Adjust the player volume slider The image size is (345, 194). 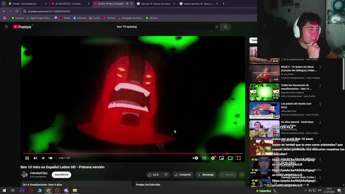coord(53,158)
